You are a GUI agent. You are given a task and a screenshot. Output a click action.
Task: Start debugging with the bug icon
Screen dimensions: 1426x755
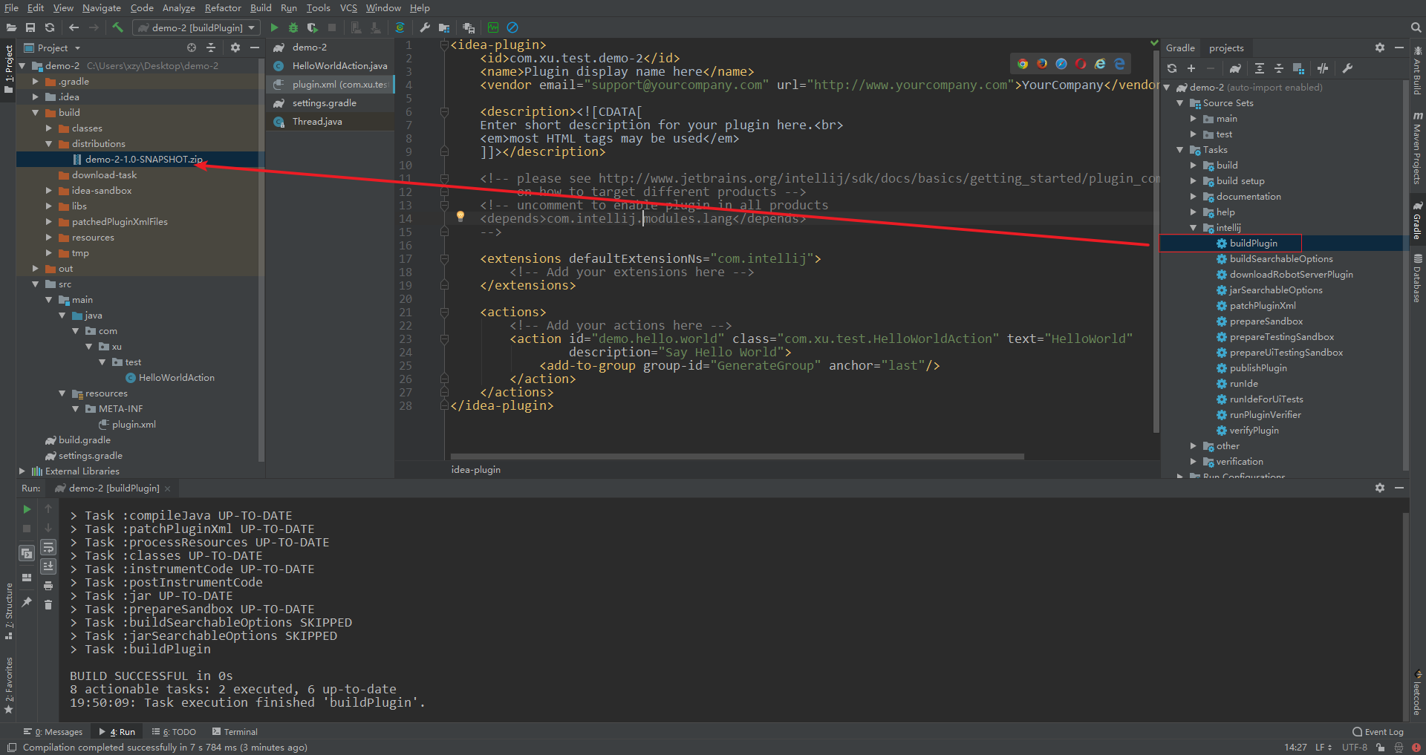[x=293, y=27]
